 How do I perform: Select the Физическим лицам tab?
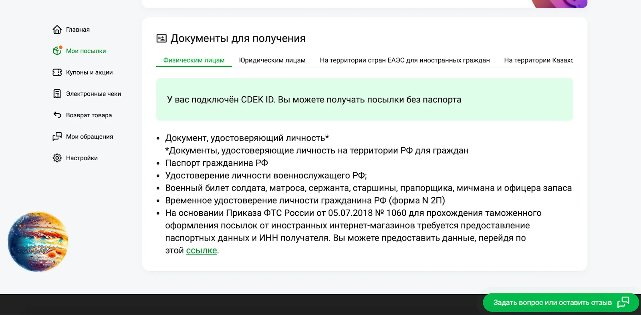(194, 60)
